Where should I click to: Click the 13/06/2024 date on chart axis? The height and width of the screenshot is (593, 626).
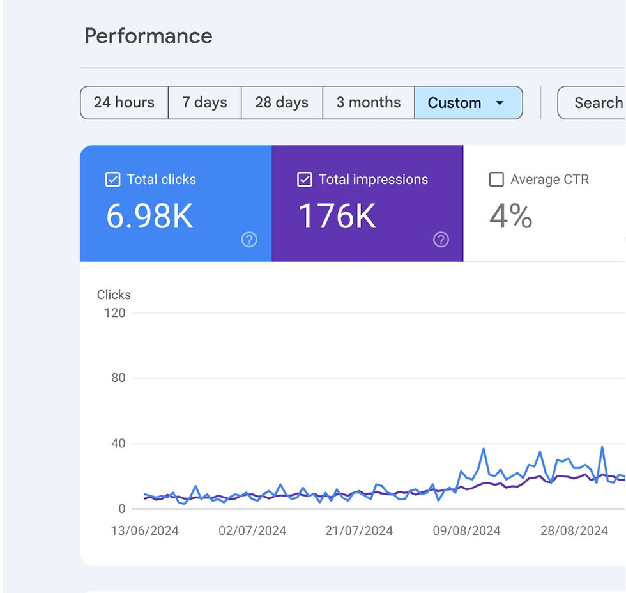[x=145, y=530]
